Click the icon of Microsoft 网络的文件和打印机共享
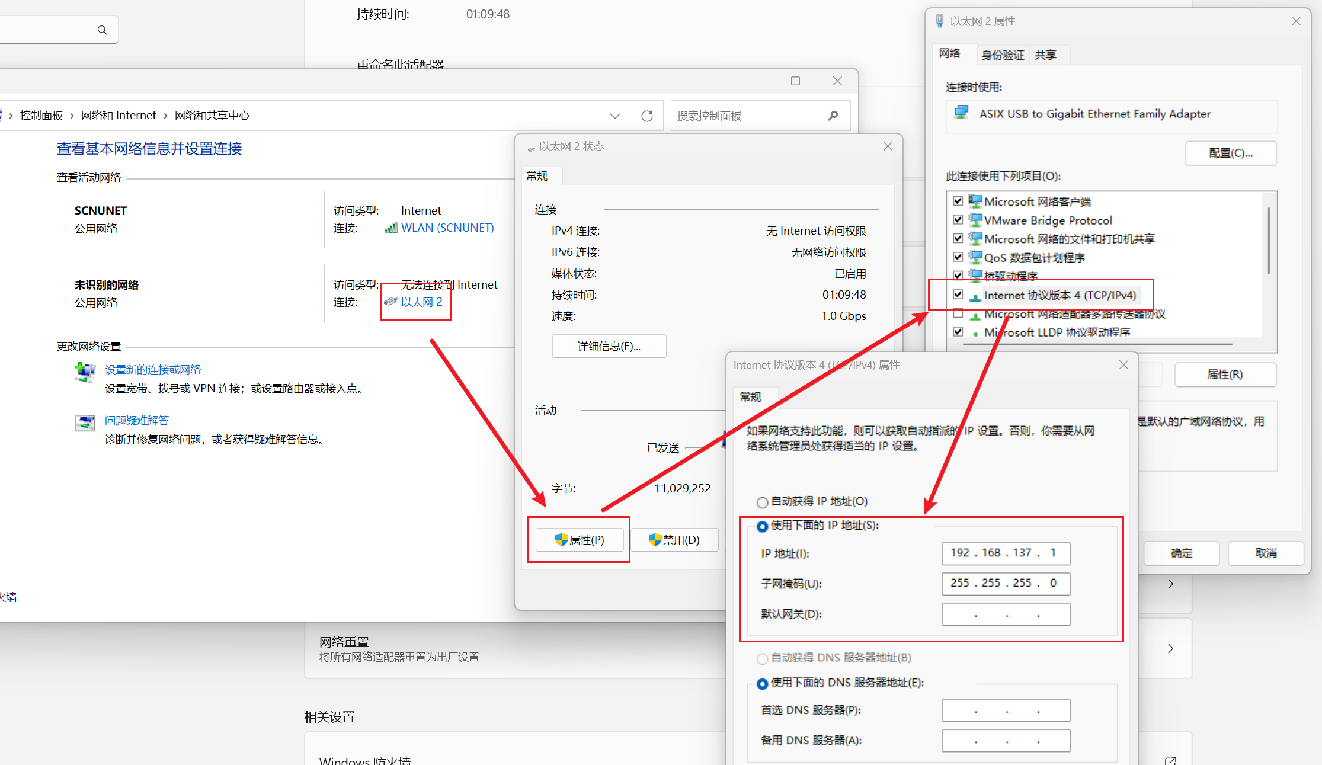 (x=975, y=238)
